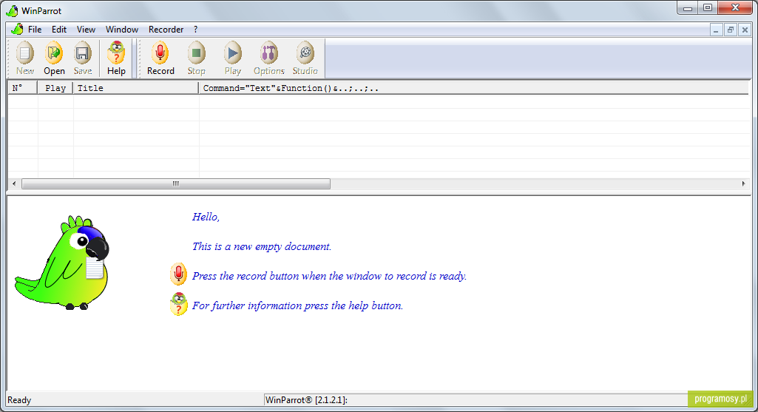
Task: Open the Edit menu
Action: click(59, 30)
